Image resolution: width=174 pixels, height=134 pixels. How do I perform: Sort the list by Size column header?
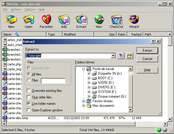[x=105, y=34]
